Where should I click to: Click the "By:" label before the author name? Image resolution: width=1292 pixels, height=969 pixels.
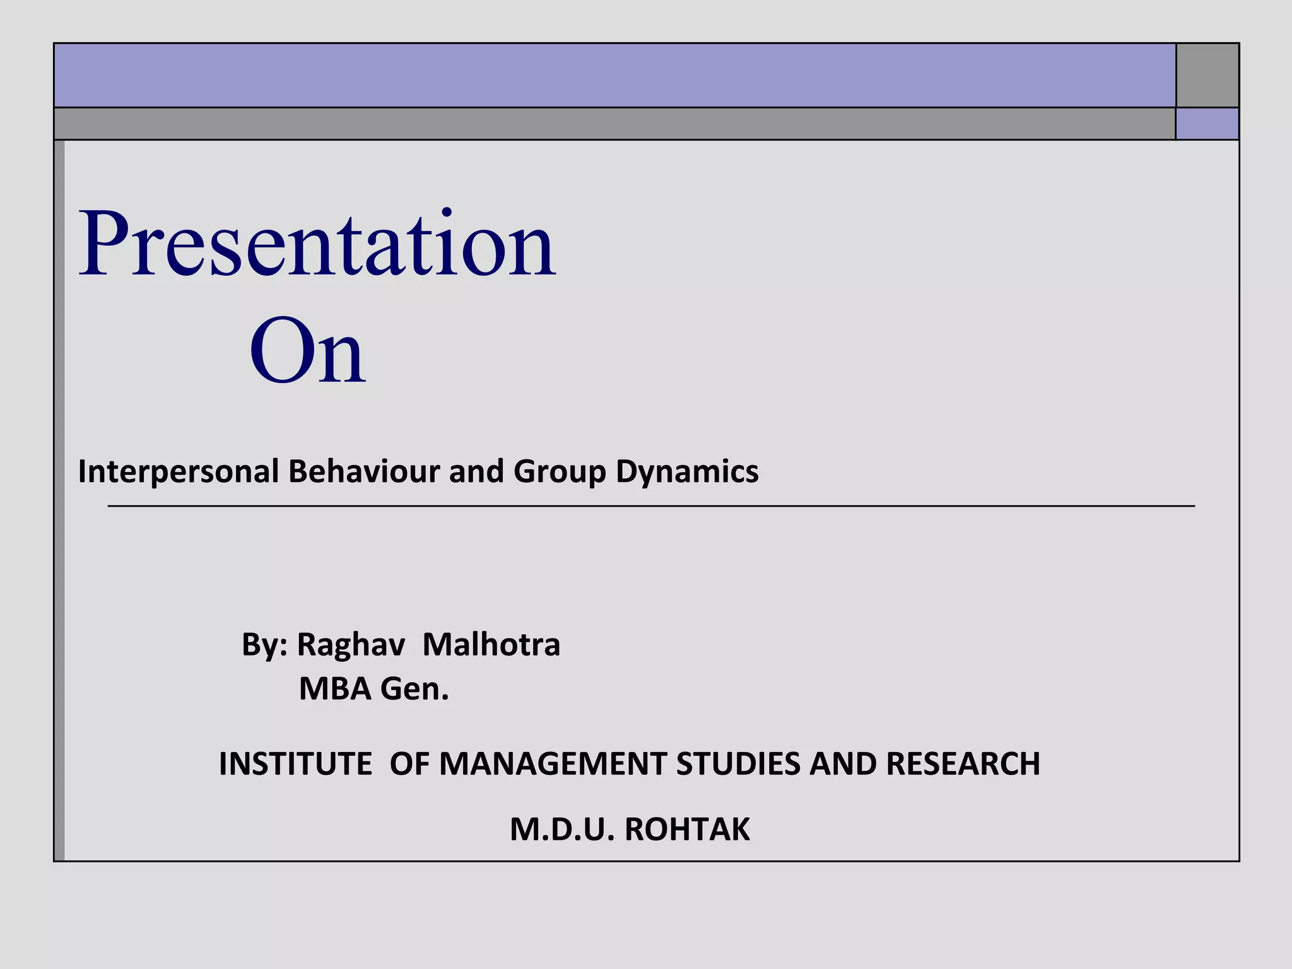(x=264, y=645)
